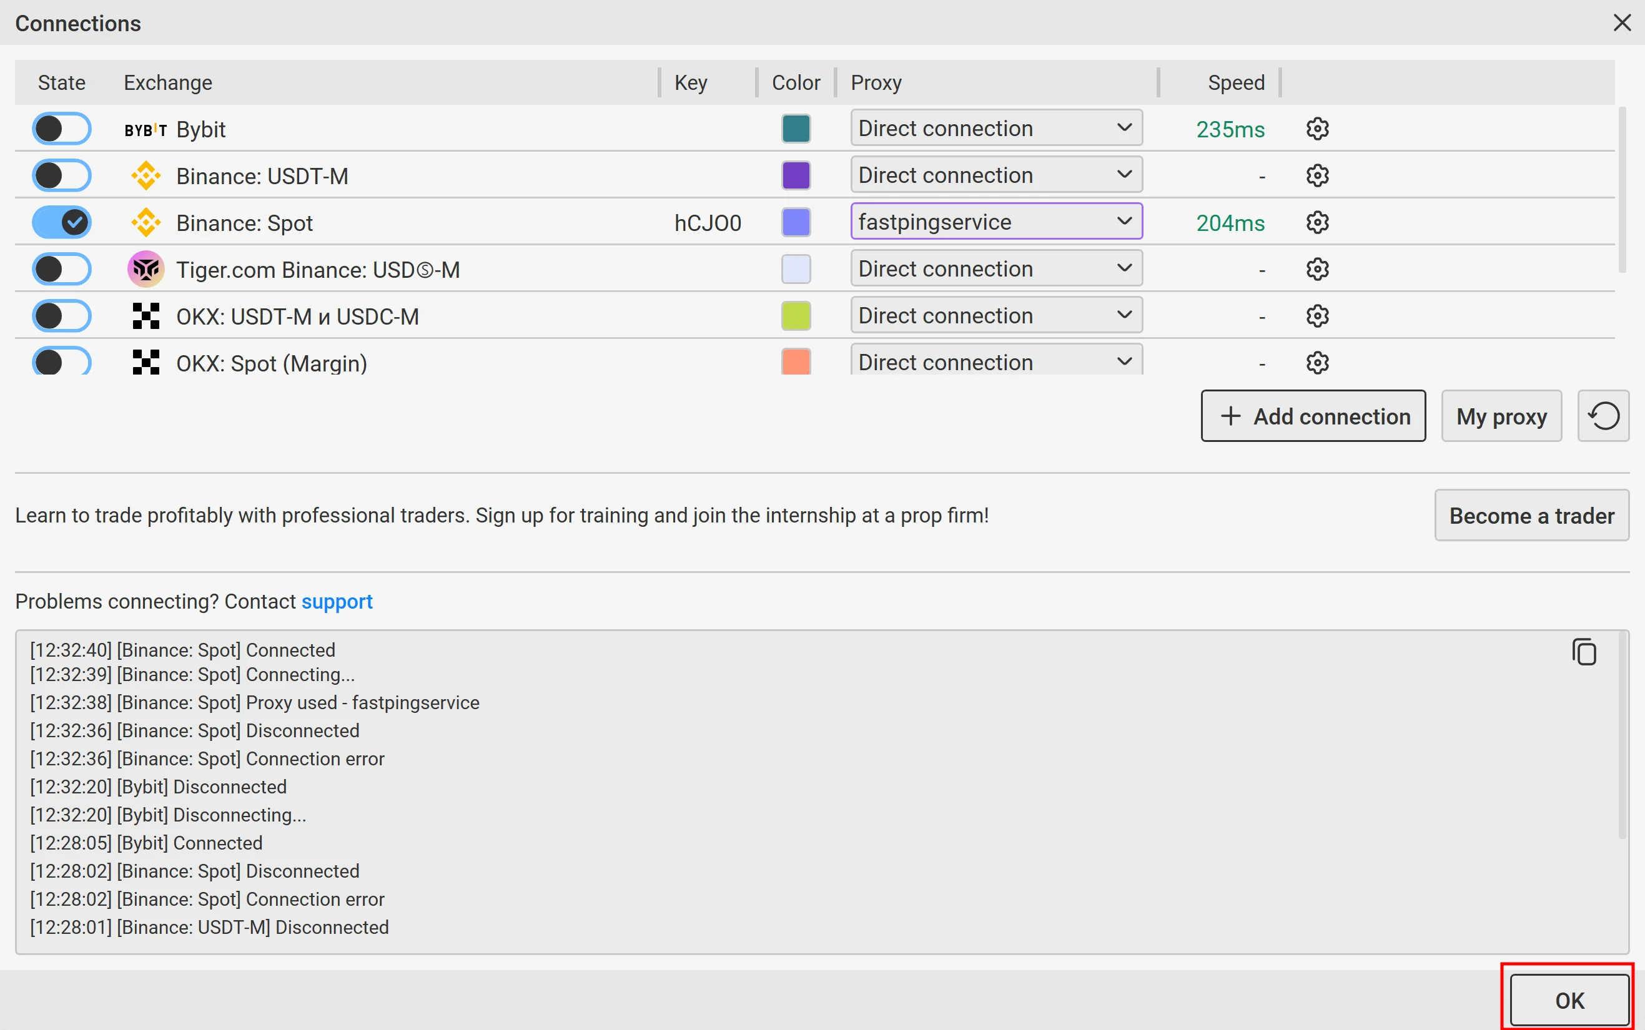The height and width of the screenshot is (1030, 1645).
Task: Open Binance: USDT-M settings gear
Action: pos(1316,176)
